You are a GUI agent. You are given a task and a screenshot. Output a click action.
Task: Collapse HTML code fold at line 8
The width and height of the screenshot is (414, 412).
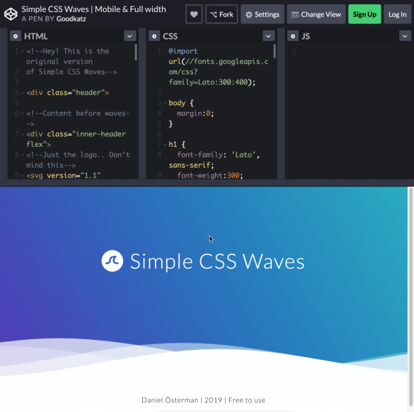click(x=23, y=155)
